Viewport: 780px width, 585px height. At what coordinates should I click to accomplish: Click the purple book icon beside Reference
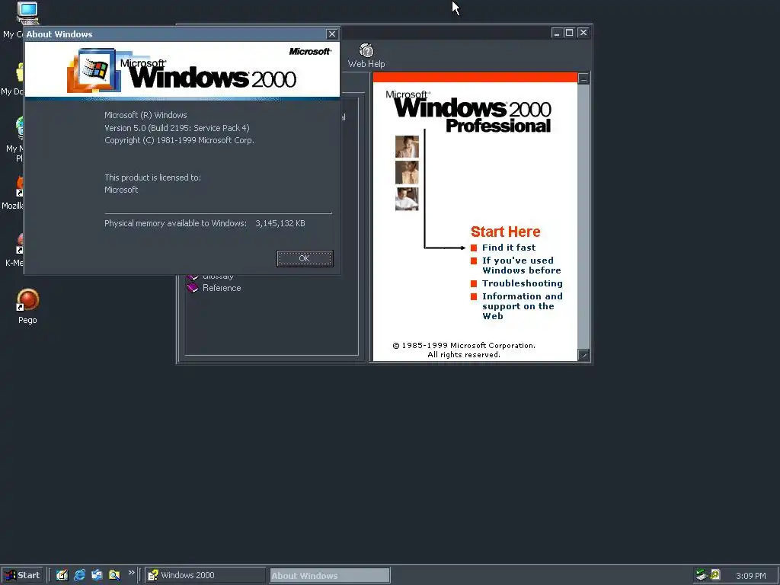point(193,288)
